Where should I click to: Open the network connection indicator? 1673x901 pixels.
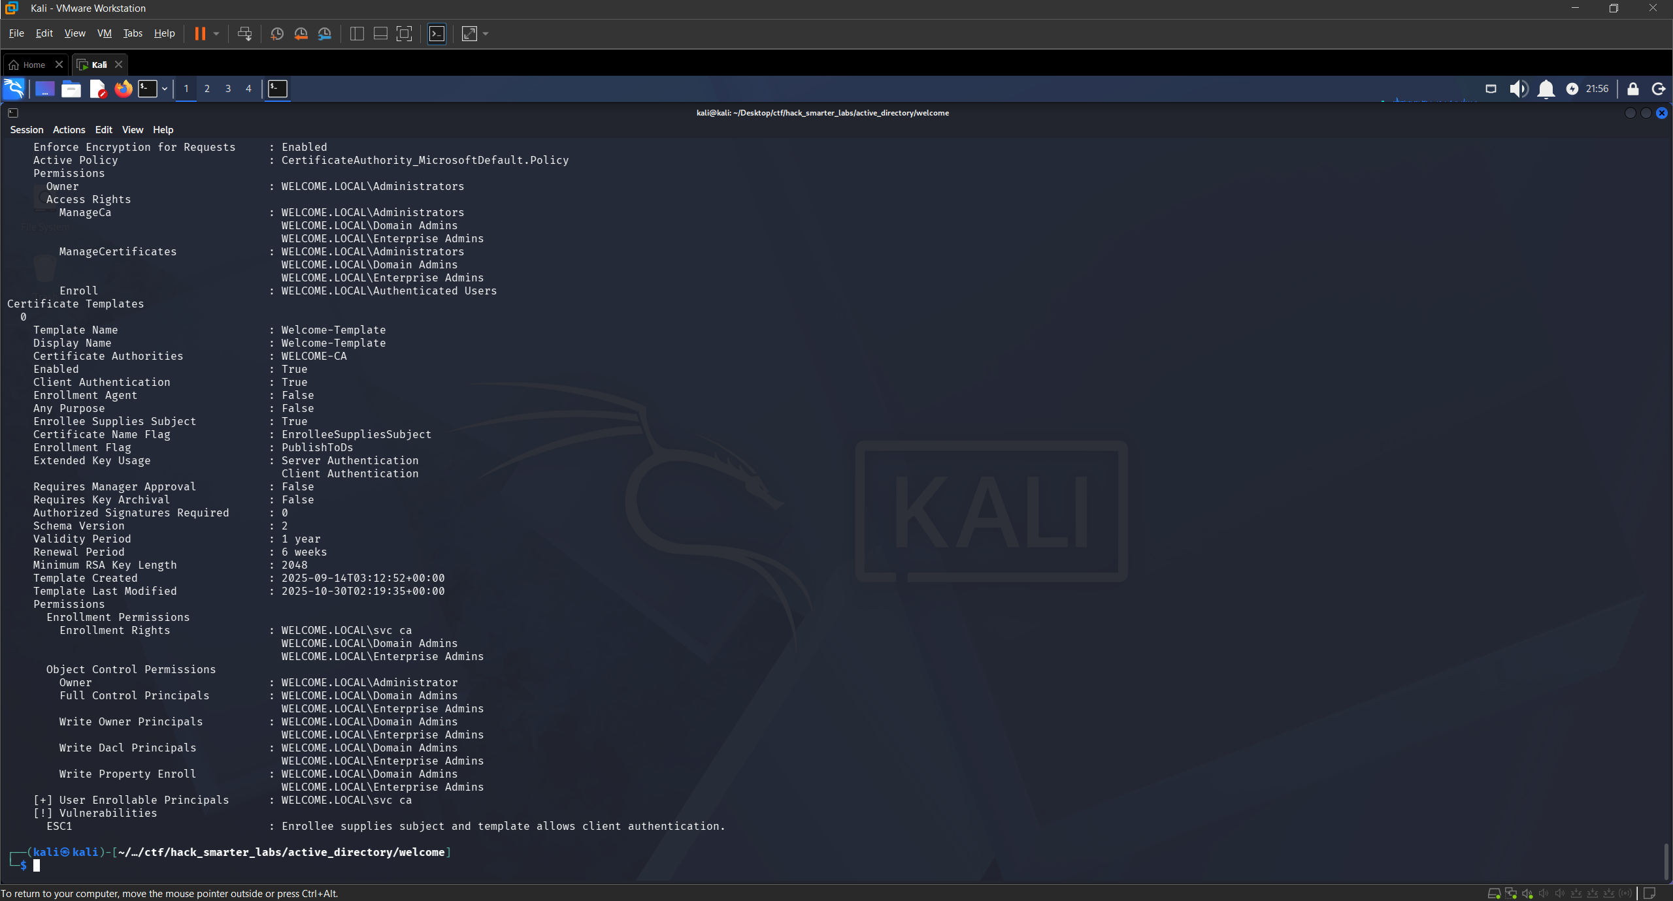point(1491,89)
